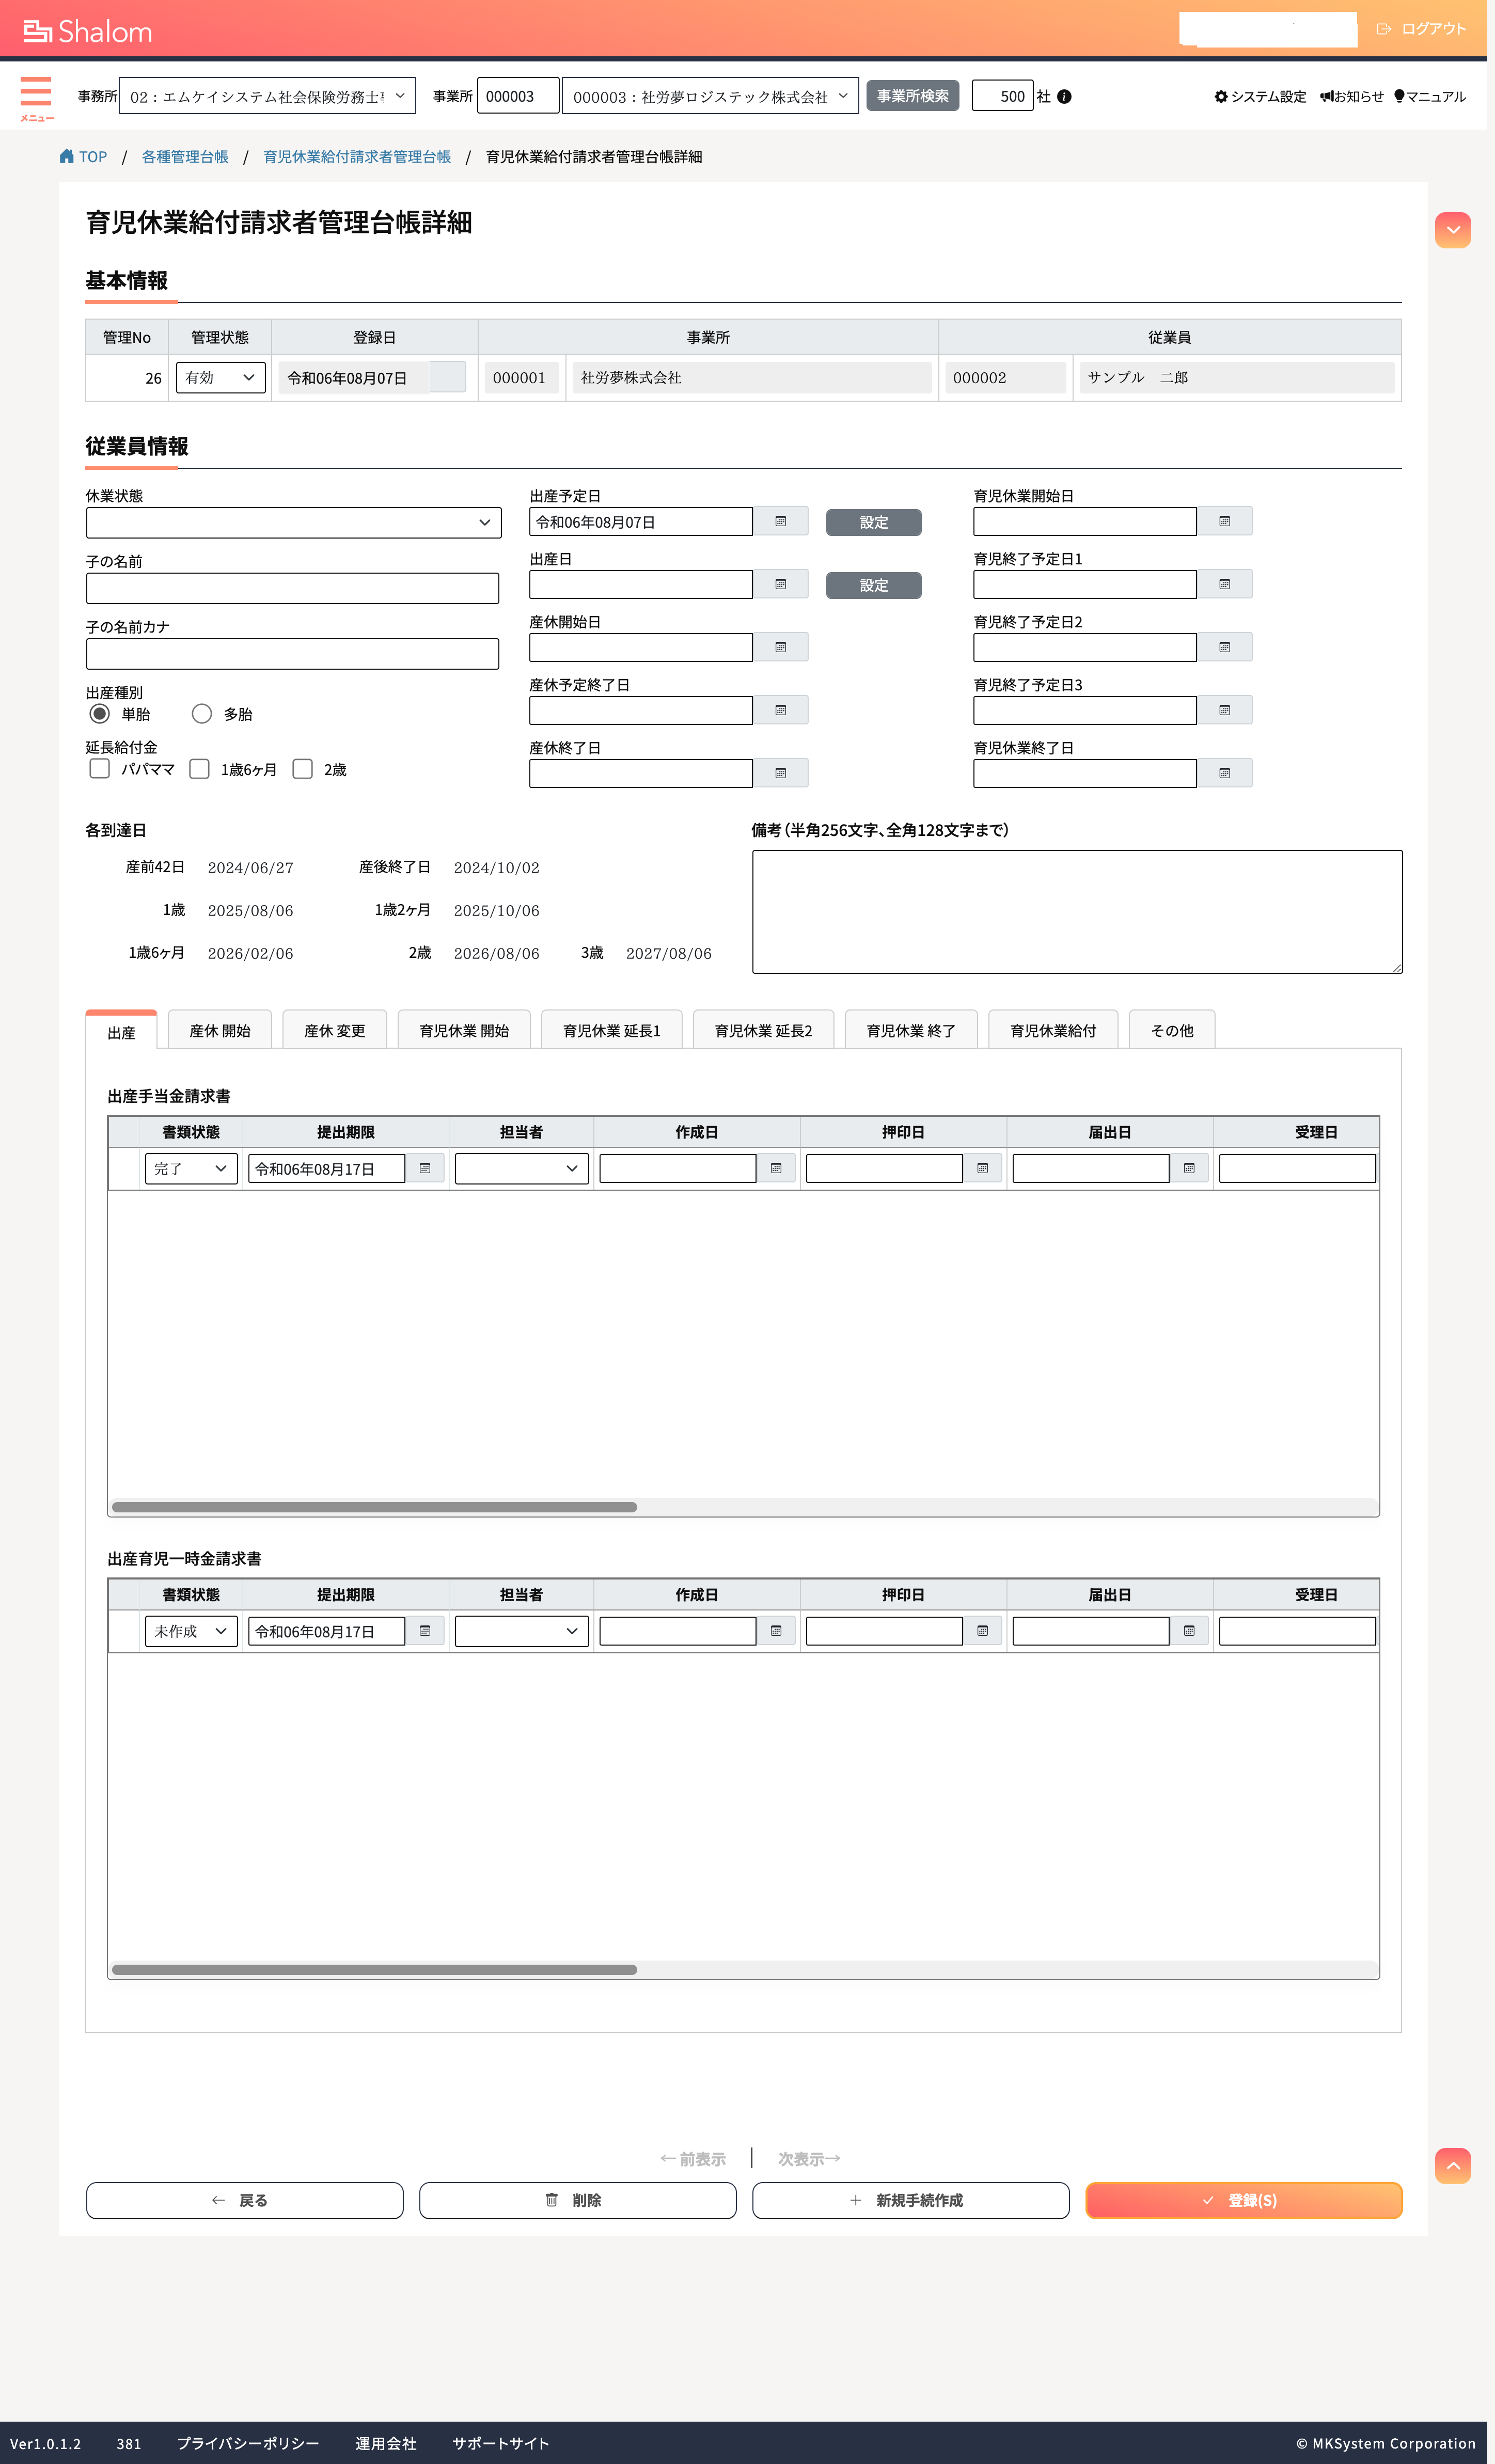Click the TOP home breadcrumb icon

tap(67, 156)
